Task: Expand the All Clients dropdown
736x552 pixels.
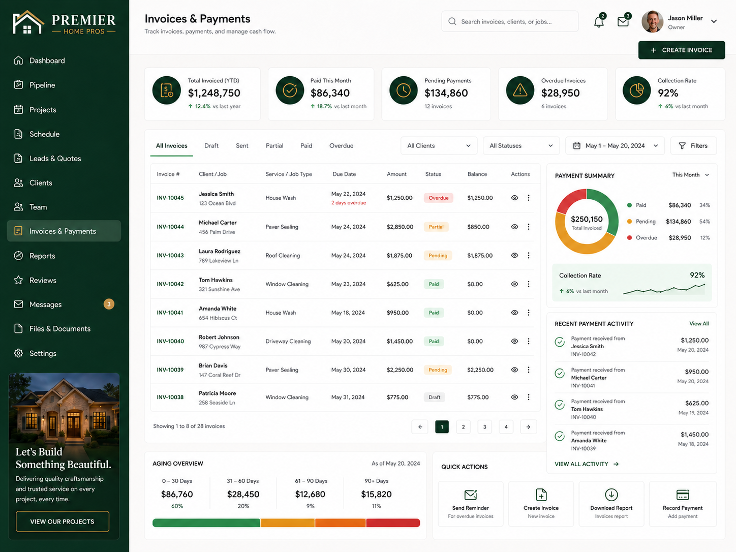Action: (439, 146)
